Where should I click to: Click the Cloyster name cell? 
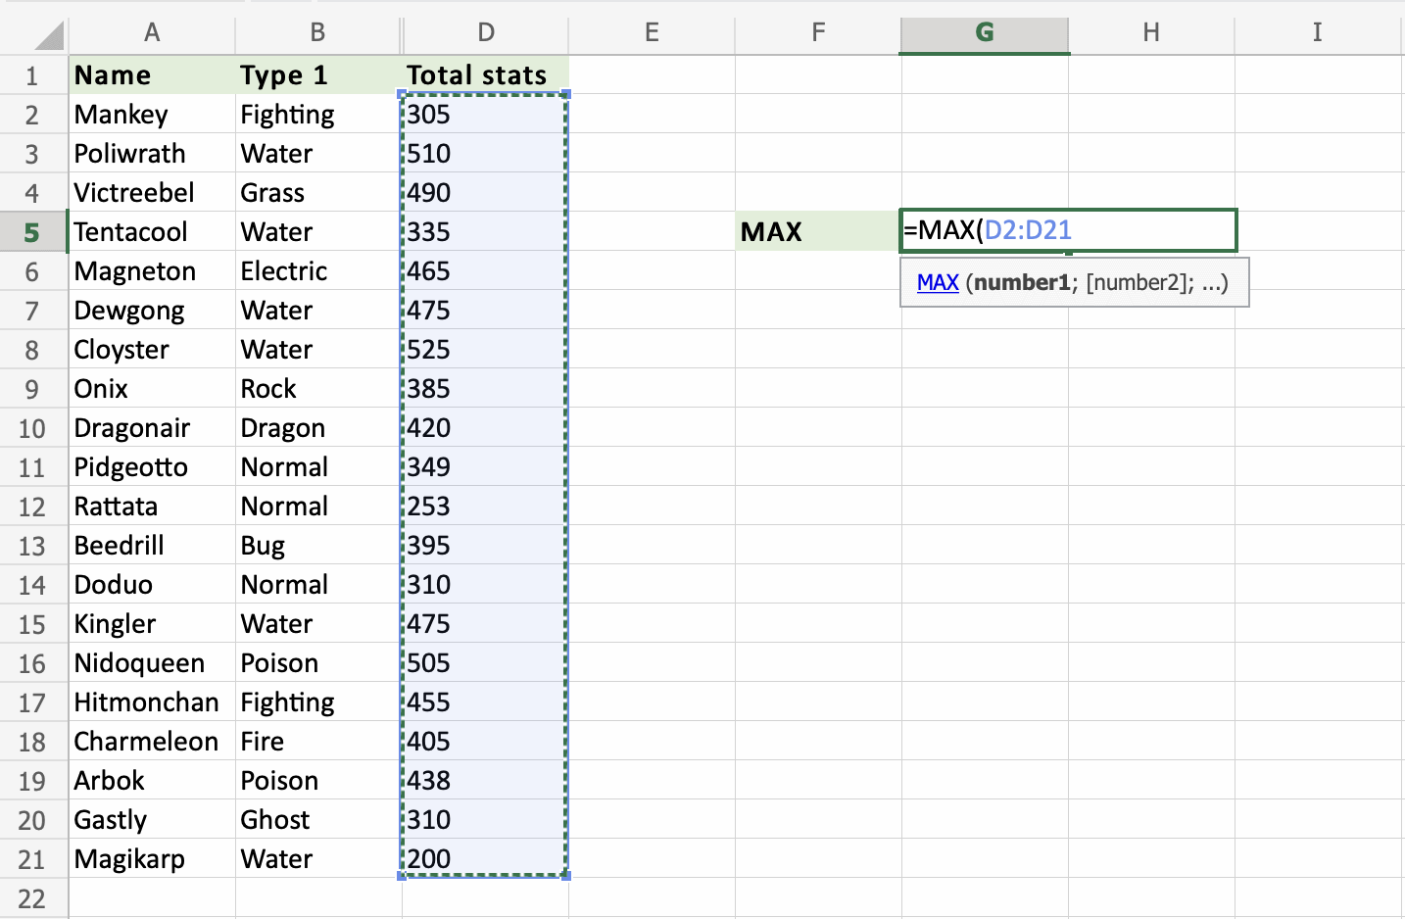pyautogui.click(x=152, y=350)
